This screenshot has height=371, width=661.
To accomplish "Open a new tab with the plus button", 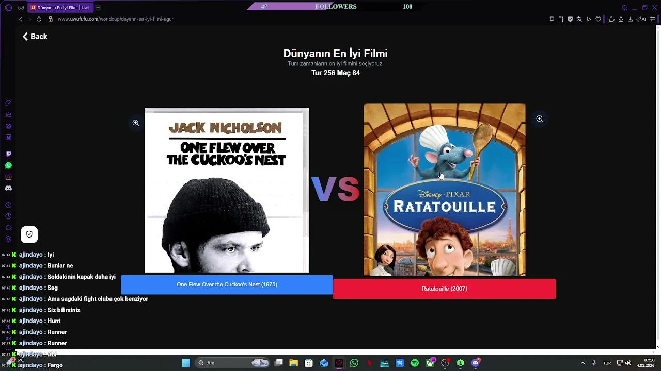I will [98, 8].
